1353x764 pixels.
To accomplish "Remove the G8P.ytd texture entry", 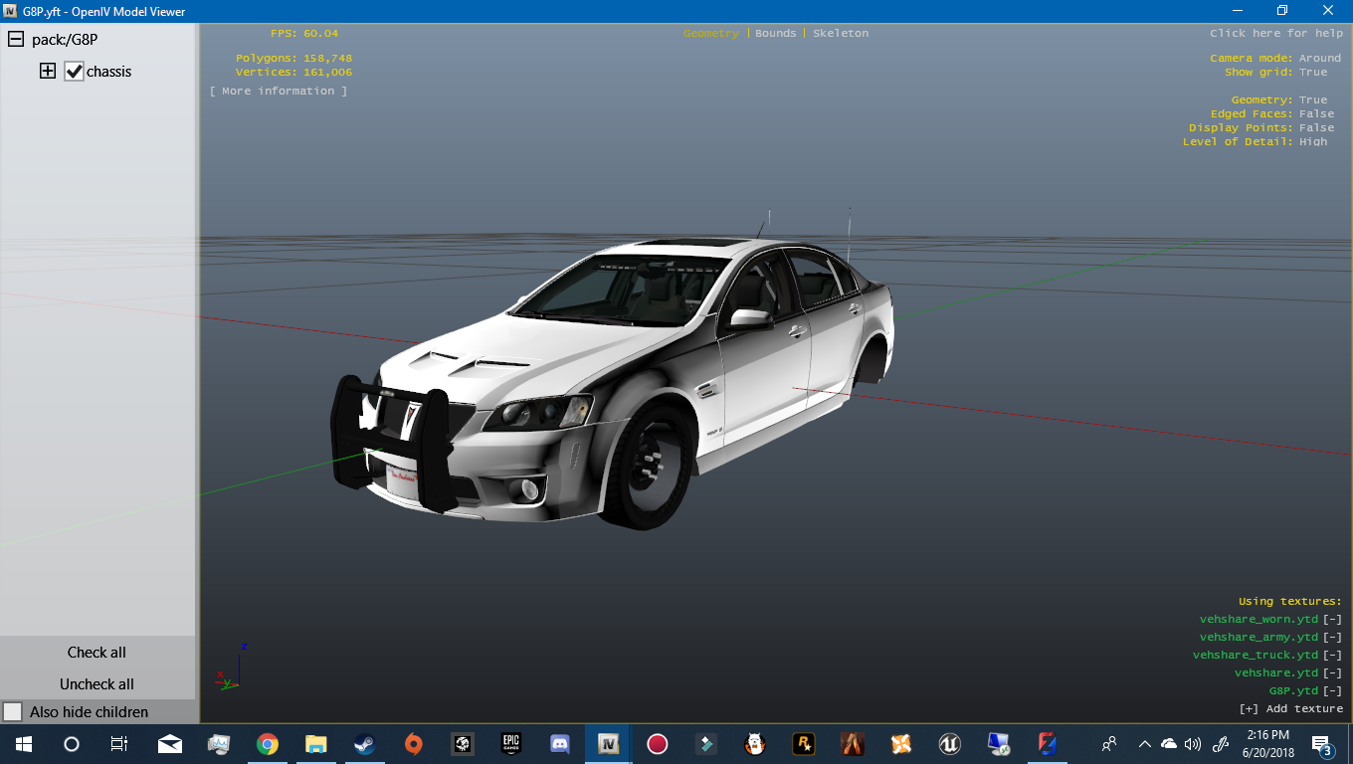I will point(1332,690).
